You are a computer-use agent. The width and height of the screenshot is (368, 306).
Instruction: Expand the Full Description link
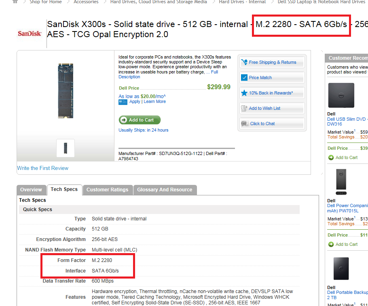168,75
